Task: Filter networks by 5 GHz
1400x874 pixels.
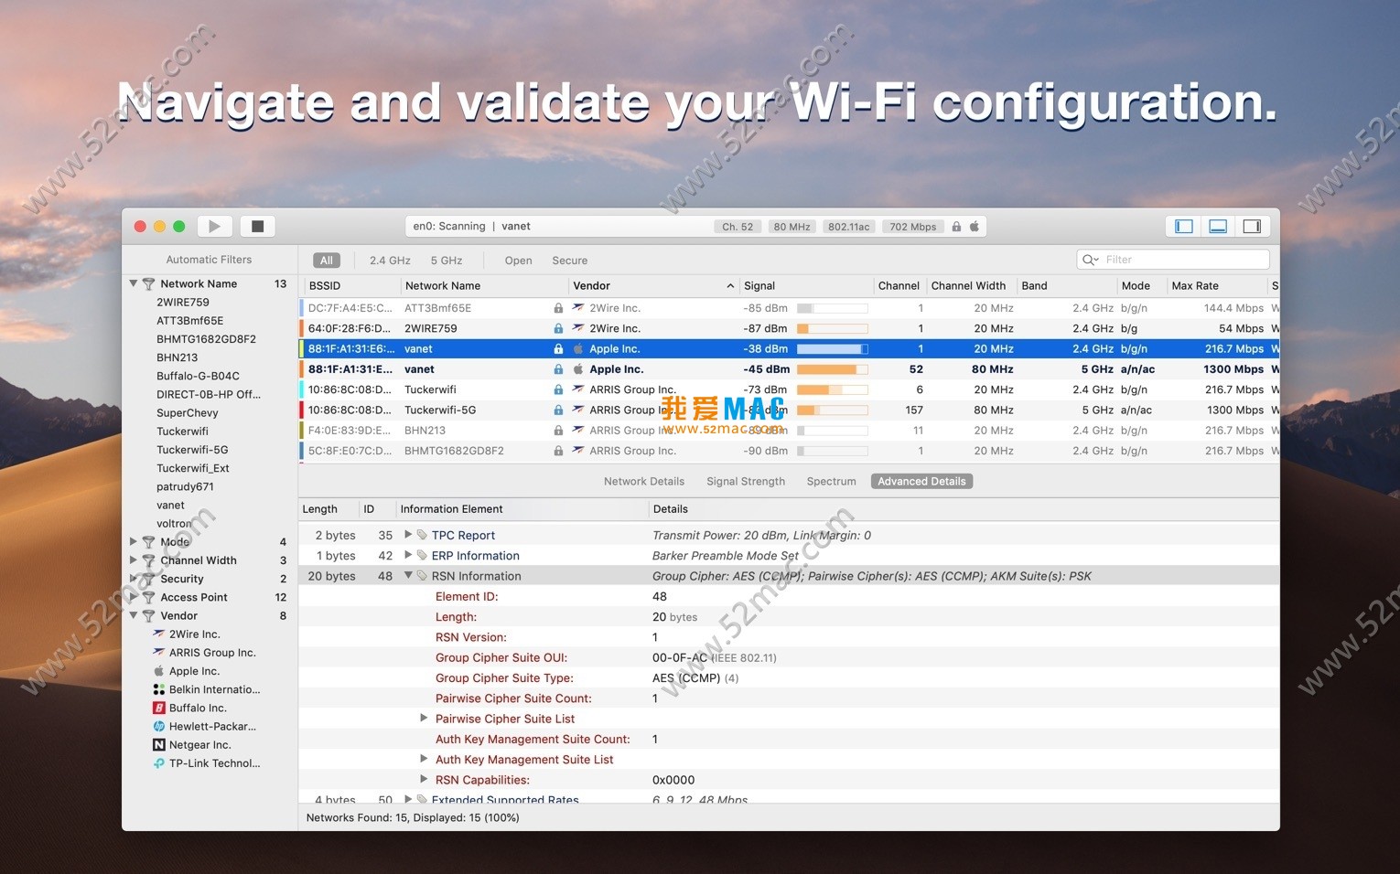Action: (x=447, y=261)
